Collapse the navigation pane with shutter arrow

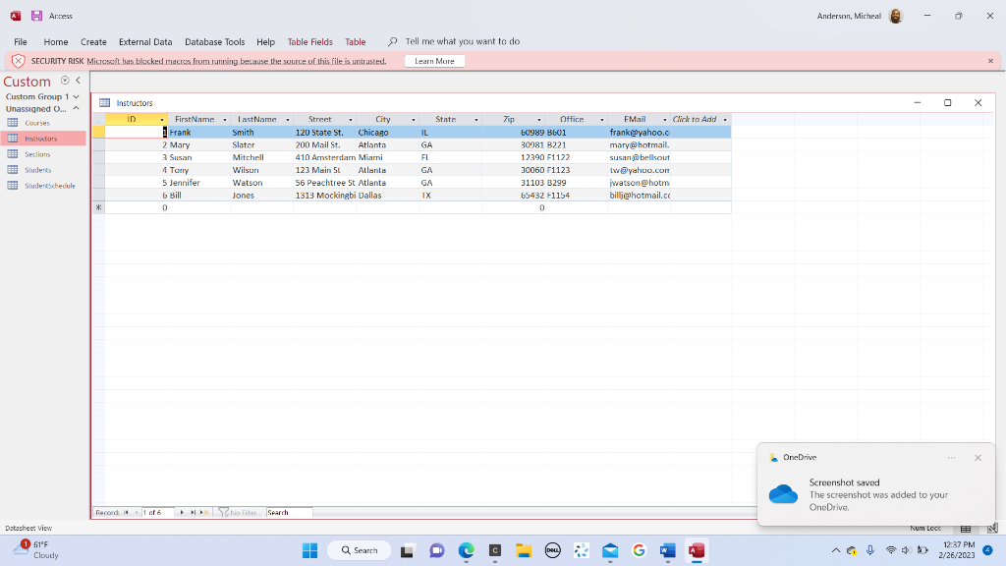78,81
